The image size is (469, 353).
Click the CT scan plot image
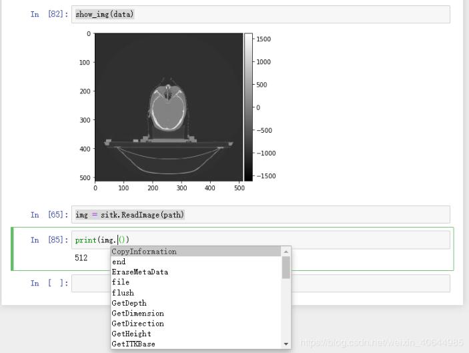(x=169, y=107)
